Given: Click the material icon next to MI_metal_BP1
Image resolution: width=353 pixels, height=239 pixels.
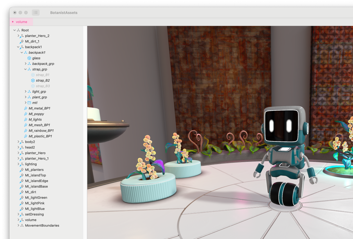Looking at the screenshot, I should pyautogui.click(x=25, y=108).
